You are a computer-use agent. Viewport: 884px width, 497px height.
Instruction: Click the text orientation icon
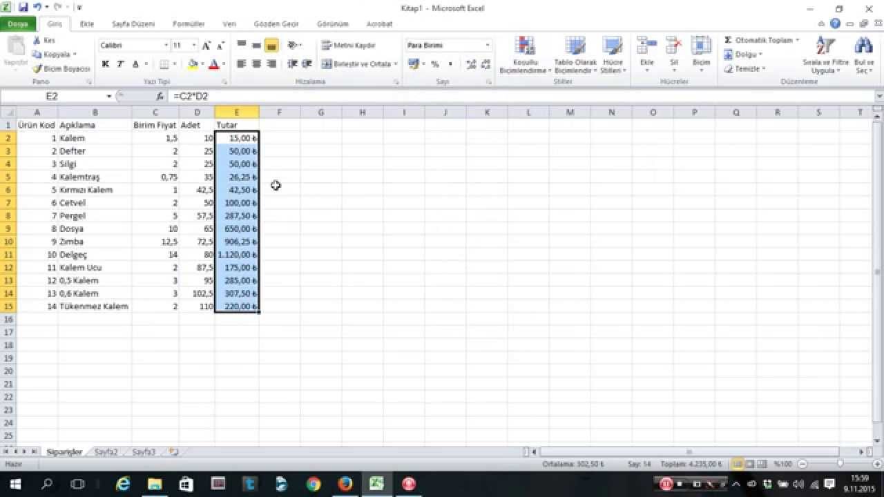(x=293, y=45)
